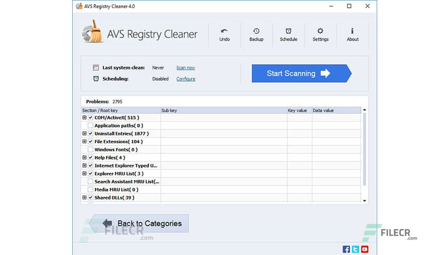Click the Problems count 2795
441x255 pixels.
(x=117, y=102)
